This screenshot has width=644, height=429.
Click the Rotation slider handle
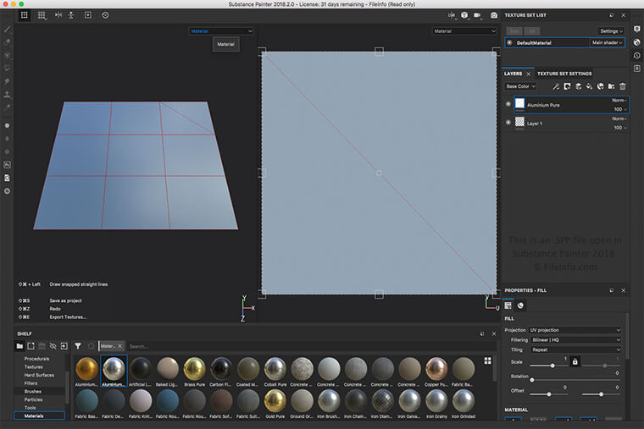[532, 380]
